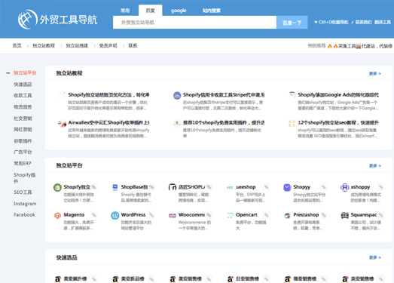The height and width of the screenshot is (283, 394).
Task: Select Instagram in the sidebar
Action: click(25, 204)
